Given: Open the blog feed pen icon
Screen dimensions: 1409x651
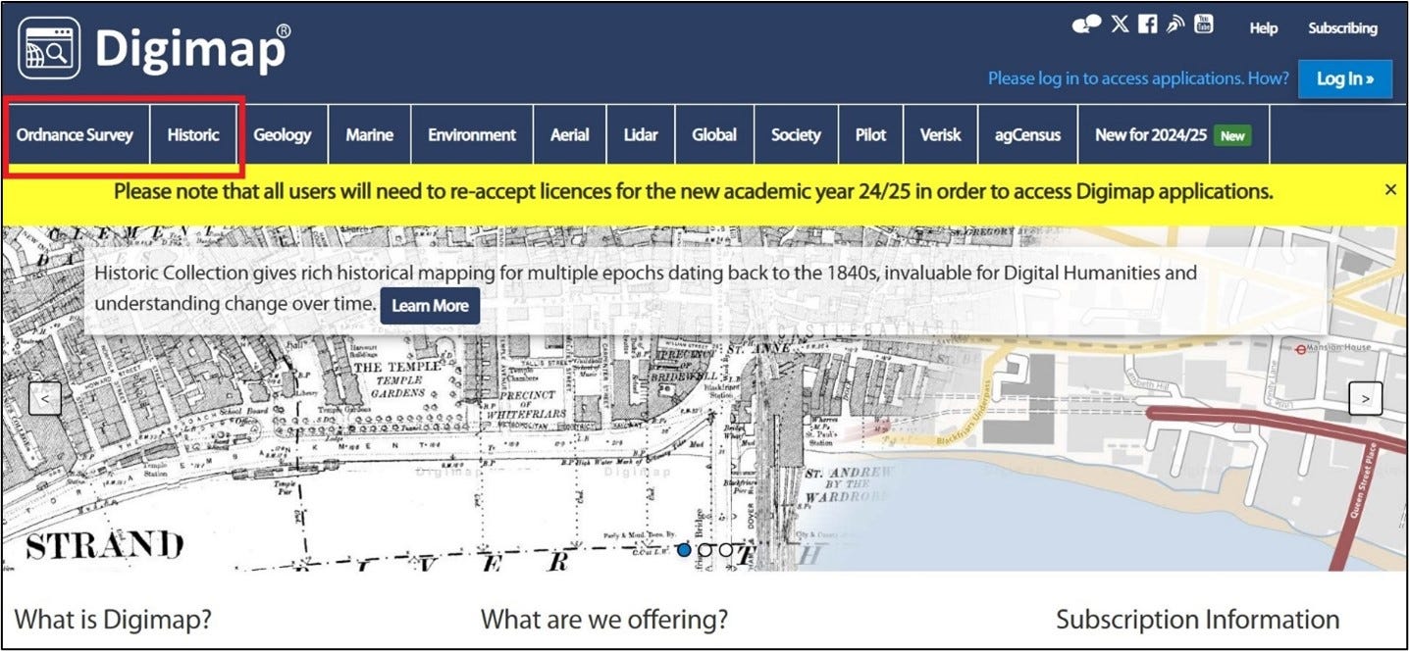Looking at the screenshot, I should click(x=1175, y=25).
